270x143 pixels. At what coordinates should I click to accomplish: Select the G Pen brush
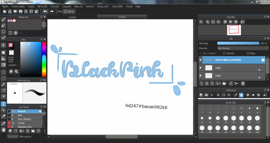click(x=25, y=123)
